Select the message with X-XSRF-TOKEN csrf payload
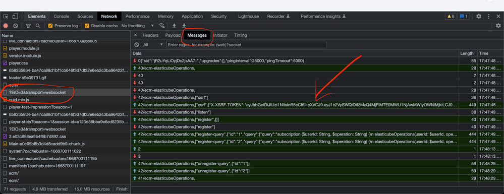This screenshot has width=504, height=194. tap(317, 105)
